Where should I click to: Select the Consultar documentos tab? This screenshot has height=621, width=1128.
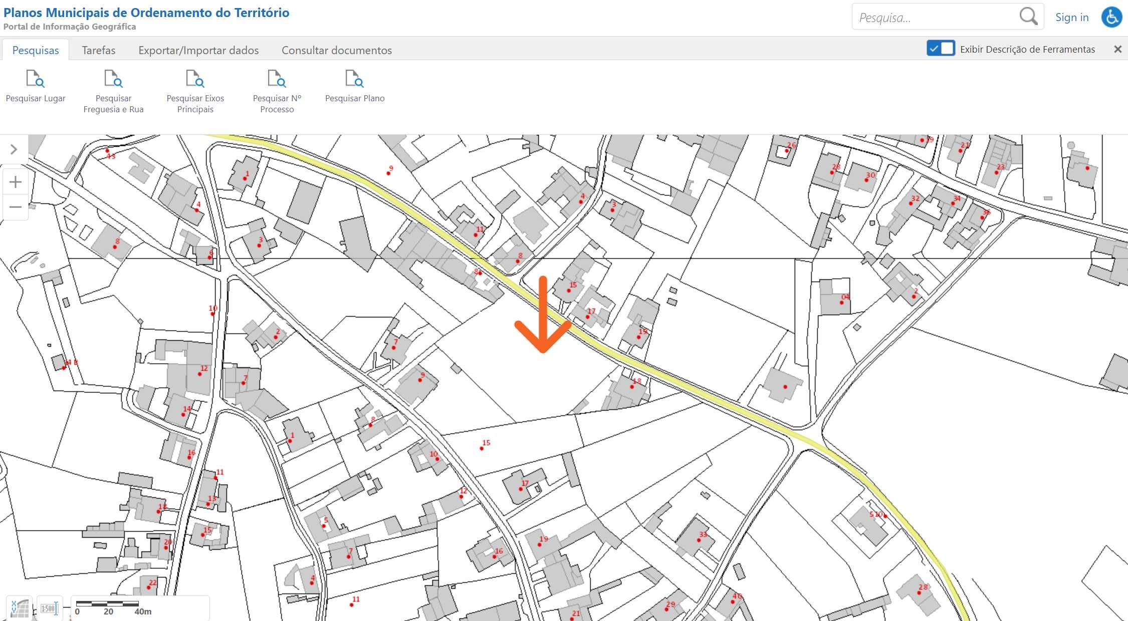click(337, 50)
